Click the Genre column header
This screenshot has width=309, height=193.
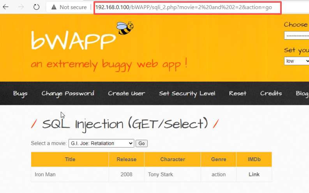pyautogui.click(x=219, y=160)
